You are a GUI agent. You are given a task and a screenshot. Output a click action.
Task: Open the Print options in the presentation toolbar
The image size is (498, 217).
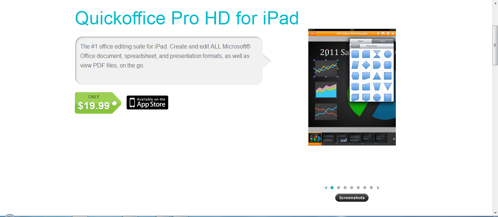pyautogui.click(x=383, y=33)
